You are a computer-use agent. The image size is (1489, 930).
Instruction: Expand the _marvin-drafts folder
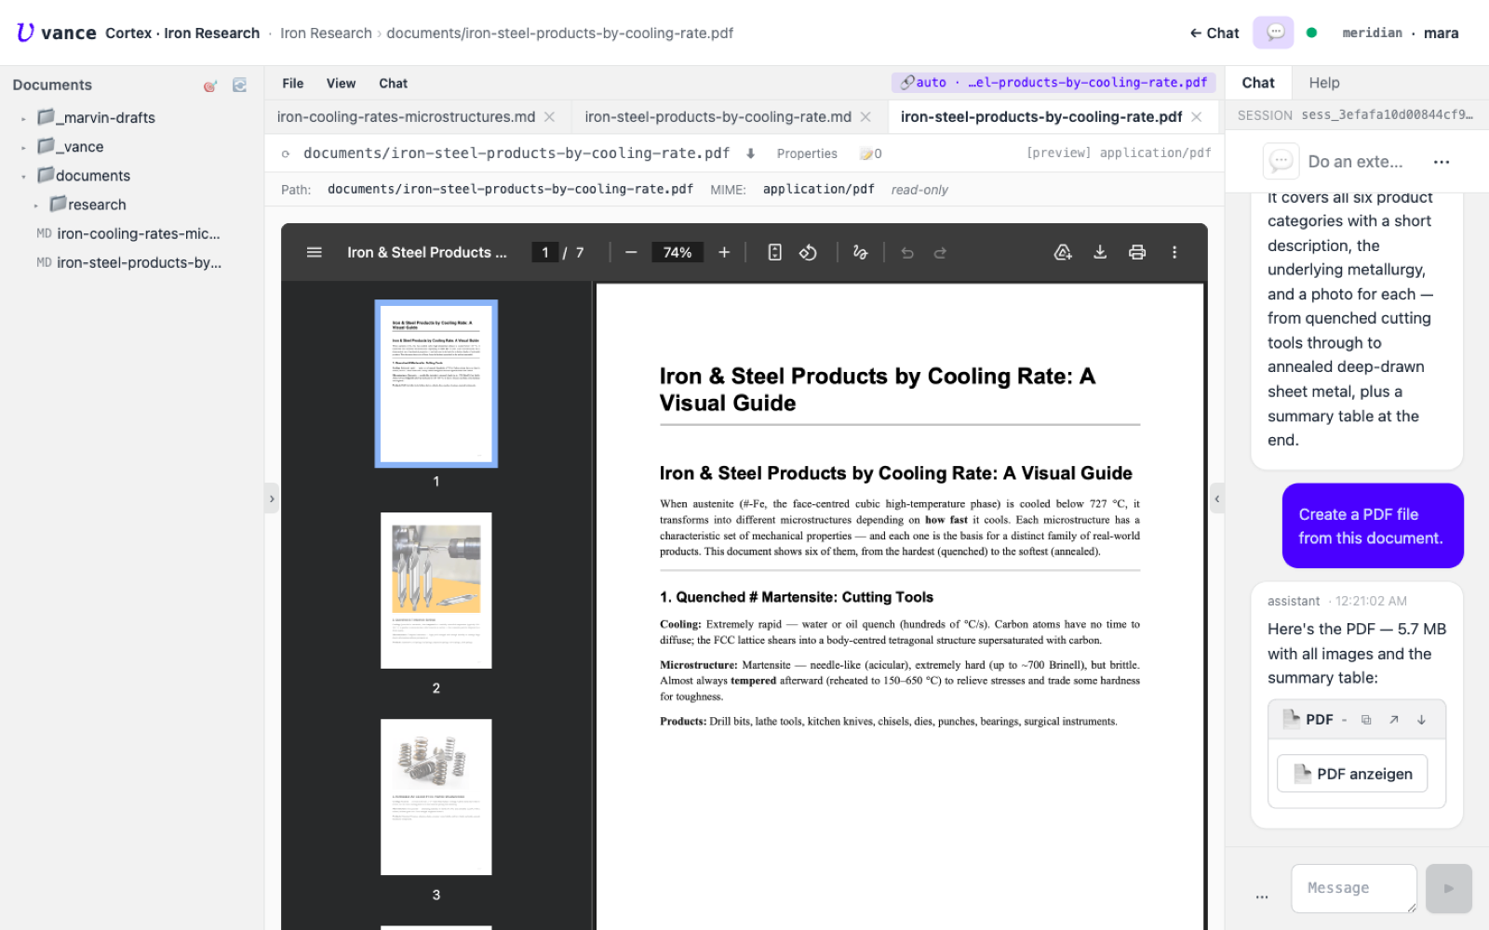click(23, 119)
